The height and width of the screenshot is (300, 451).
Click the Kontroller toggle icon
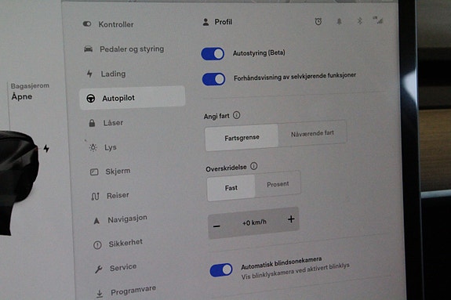click(87, 23)
